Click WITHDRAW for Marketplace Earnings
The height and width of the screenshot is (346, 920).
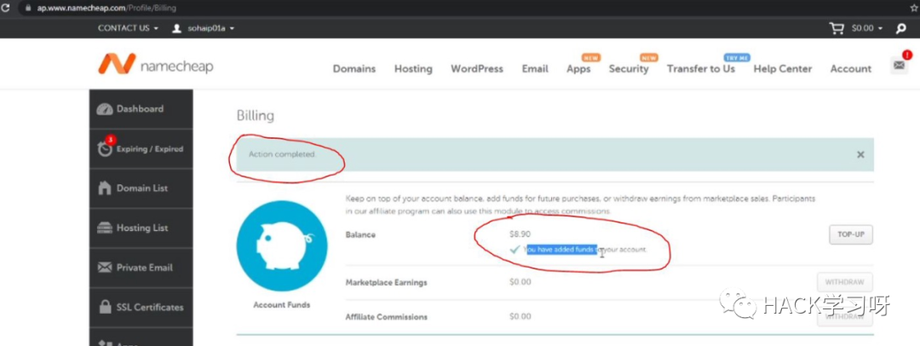[x=844, y=282]
